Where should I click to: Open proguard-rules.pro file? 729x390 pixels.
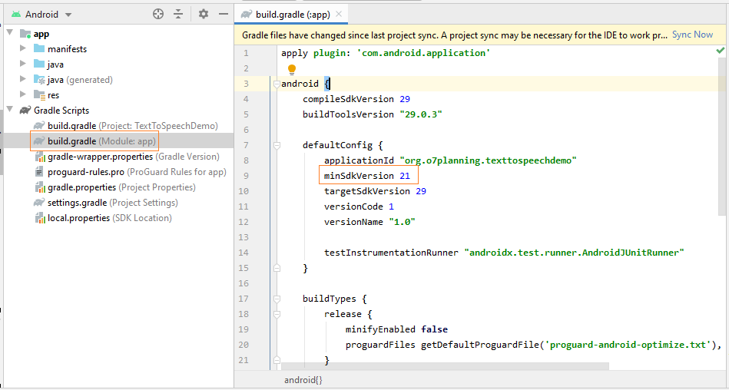(x=137, y=171)
